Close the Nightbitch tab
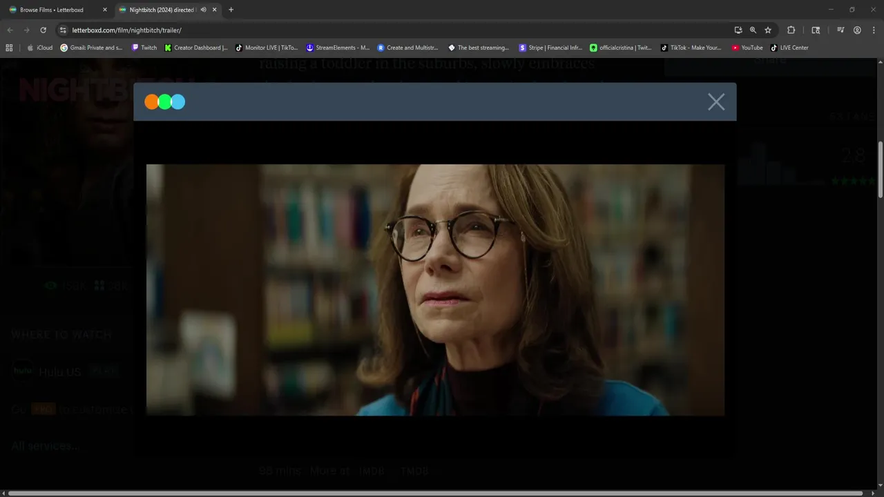The height and width of the screenshot is (497, 884). tap(215, 10)
